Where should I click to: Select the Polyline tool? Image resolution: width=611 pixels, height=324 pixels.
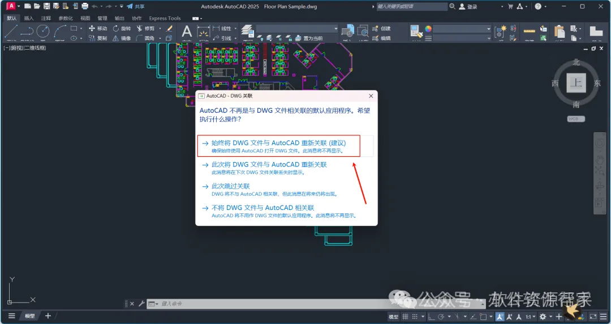point(27,32)
